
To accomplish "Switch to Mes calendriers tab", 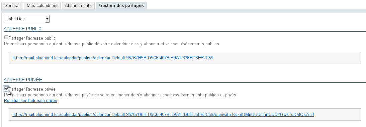I will [x=42, y=5].
